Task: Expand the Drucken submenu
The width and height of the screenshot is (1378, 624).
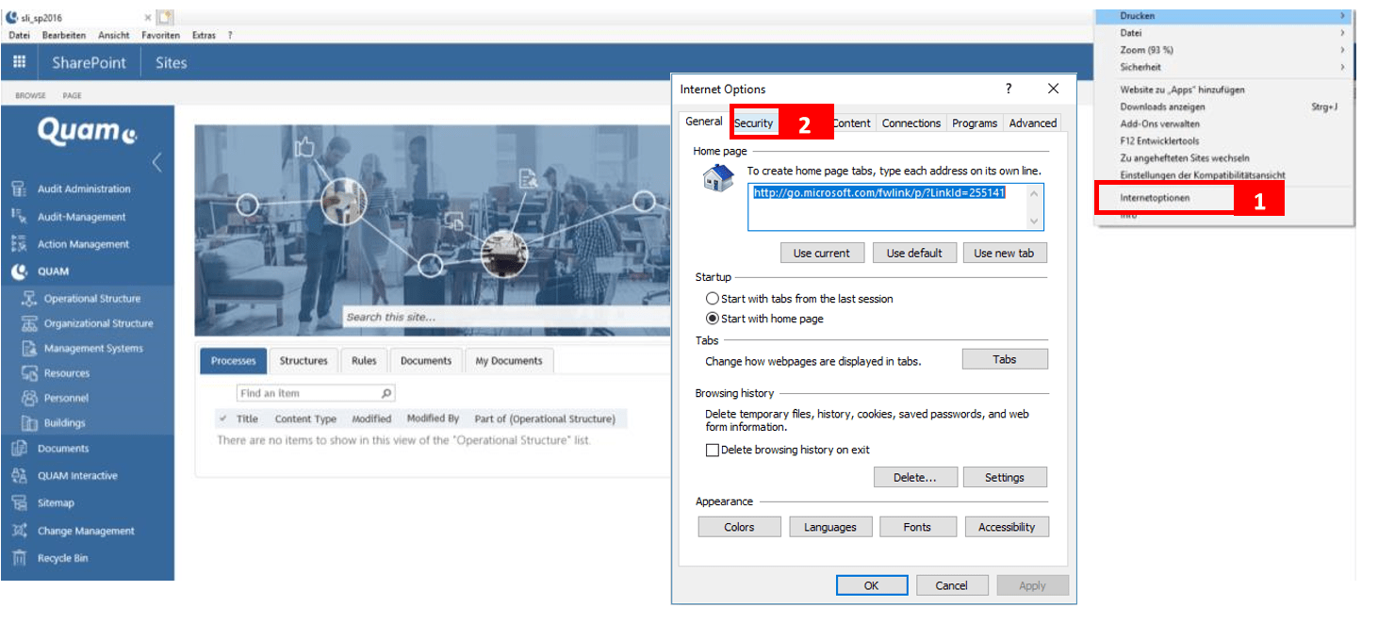Action: point(1221,15)
